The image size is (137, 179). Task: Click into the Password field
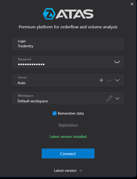point(68,62)
